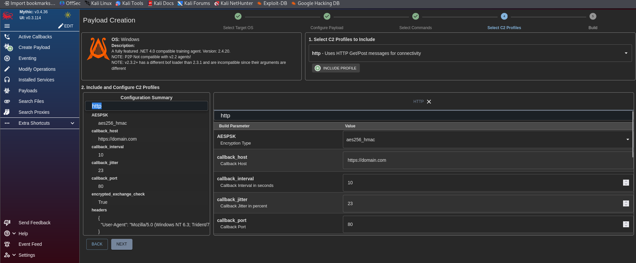The width and height of the screenshot is (636, 263).
Task: Toggle light/dark theme sun icon
Action: [68, 15]
